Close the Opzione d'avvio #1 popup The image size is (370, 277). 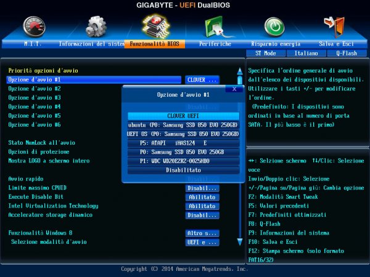234,89
